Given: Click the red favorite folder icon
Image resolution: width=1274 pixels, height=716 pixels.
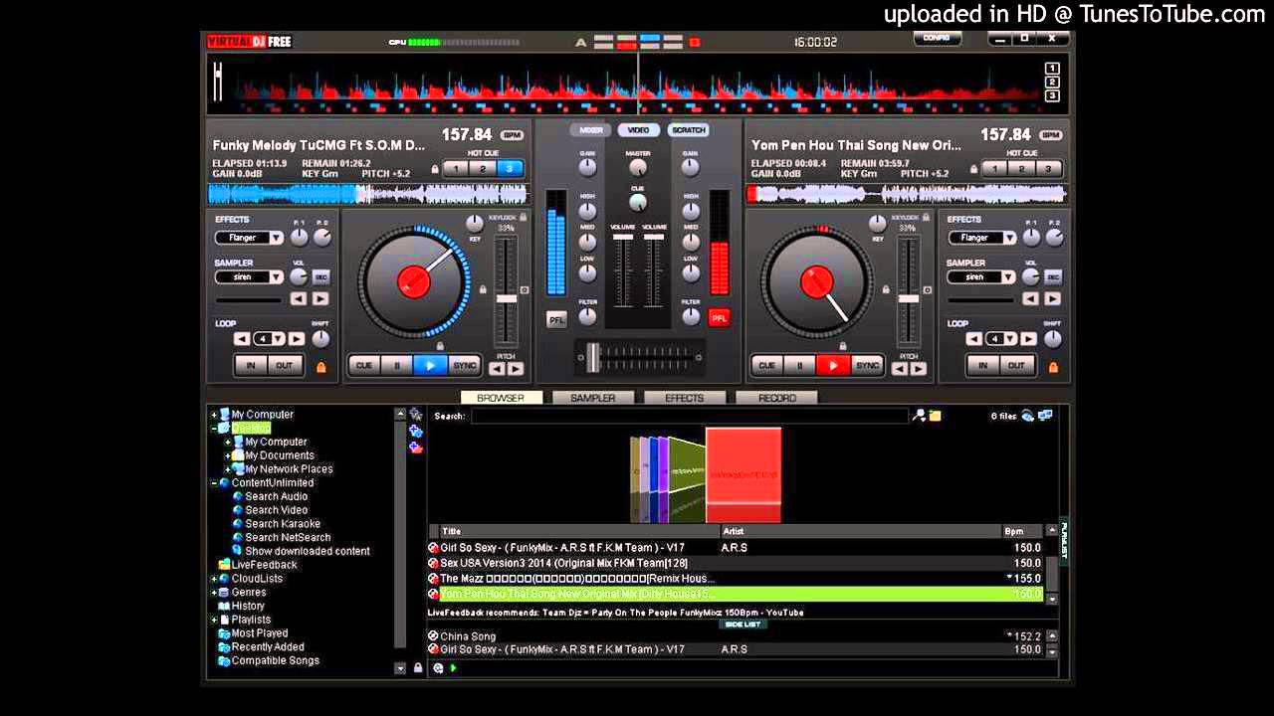Looking at the screenshot, I should 416,447.
